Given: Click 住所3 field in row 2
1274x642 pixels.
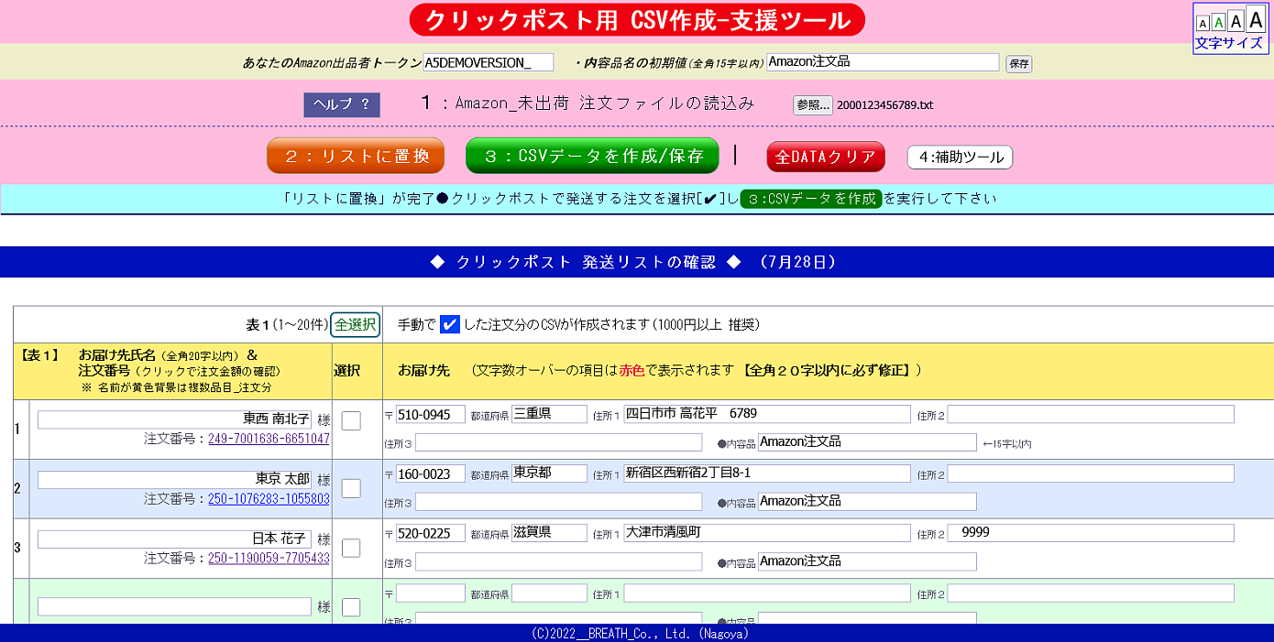Looking at the screenshot, I should [559, 502].
